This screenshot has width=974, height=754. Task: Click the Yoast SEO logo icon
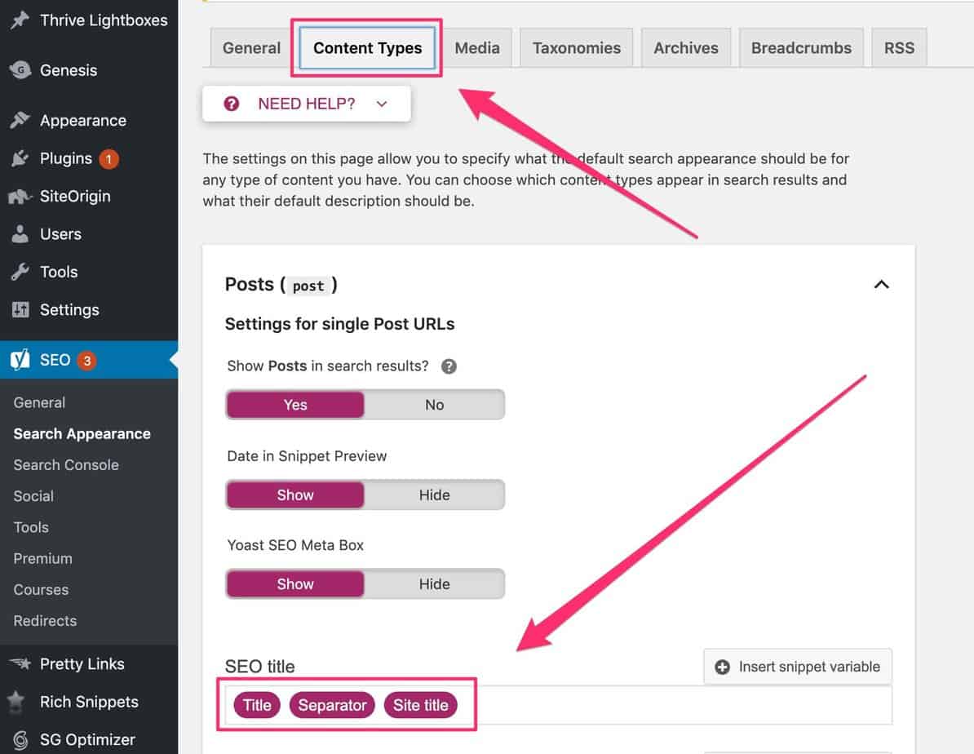(20, 359)
